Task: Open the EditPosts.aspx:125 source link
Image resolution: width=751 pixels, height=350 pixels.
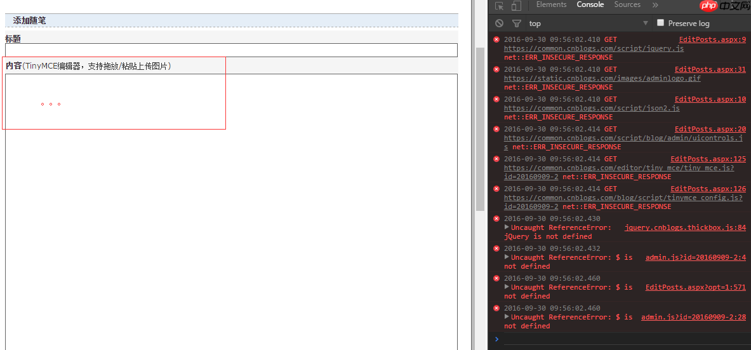Action: (x=708, y=159)
